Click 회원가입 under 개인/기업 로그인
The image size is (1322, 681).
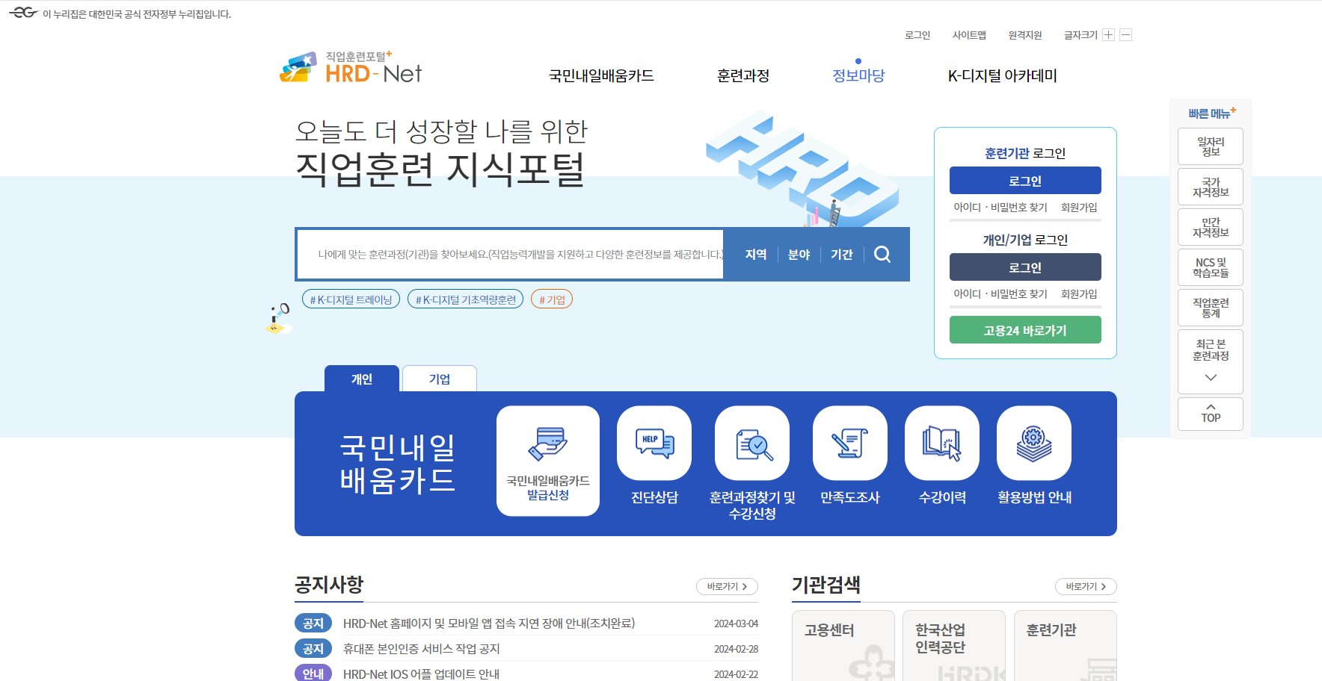tap(1079, 294)
